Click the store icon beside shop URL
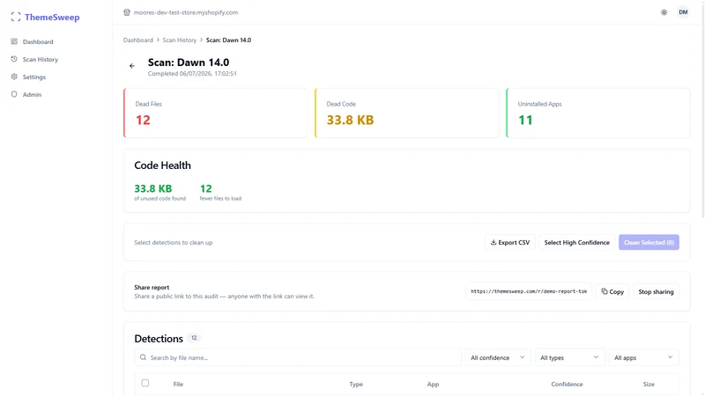The height and width of the screenshot is (396, 705). click(x=127, y=12)
